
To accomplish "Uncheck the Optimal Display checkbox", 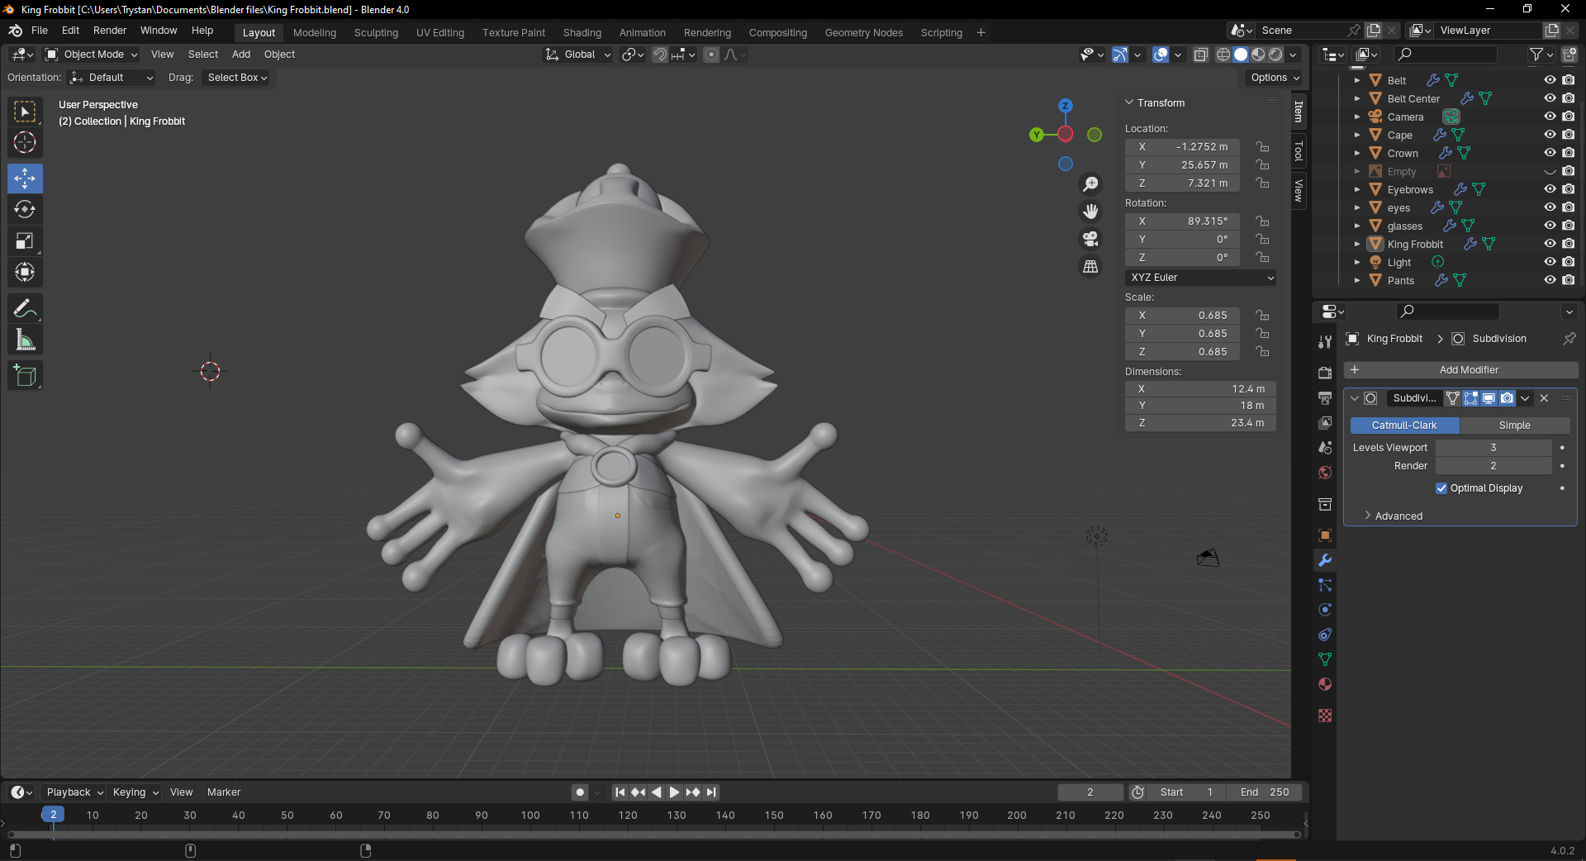I will (1441, 488).
